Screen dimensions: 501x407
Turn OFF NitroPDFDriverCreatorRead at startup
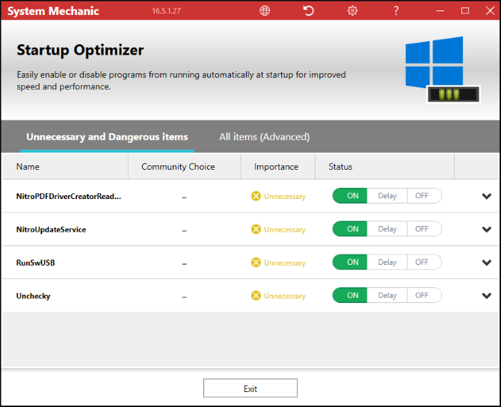(424, 196)
